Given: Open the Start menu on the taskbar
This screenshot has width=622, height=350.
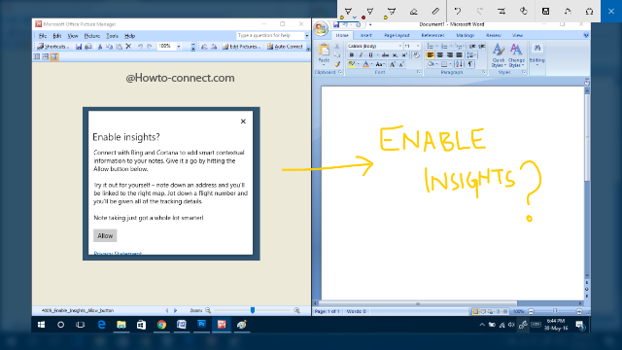Looking at the screenshot, I should 41,325.
